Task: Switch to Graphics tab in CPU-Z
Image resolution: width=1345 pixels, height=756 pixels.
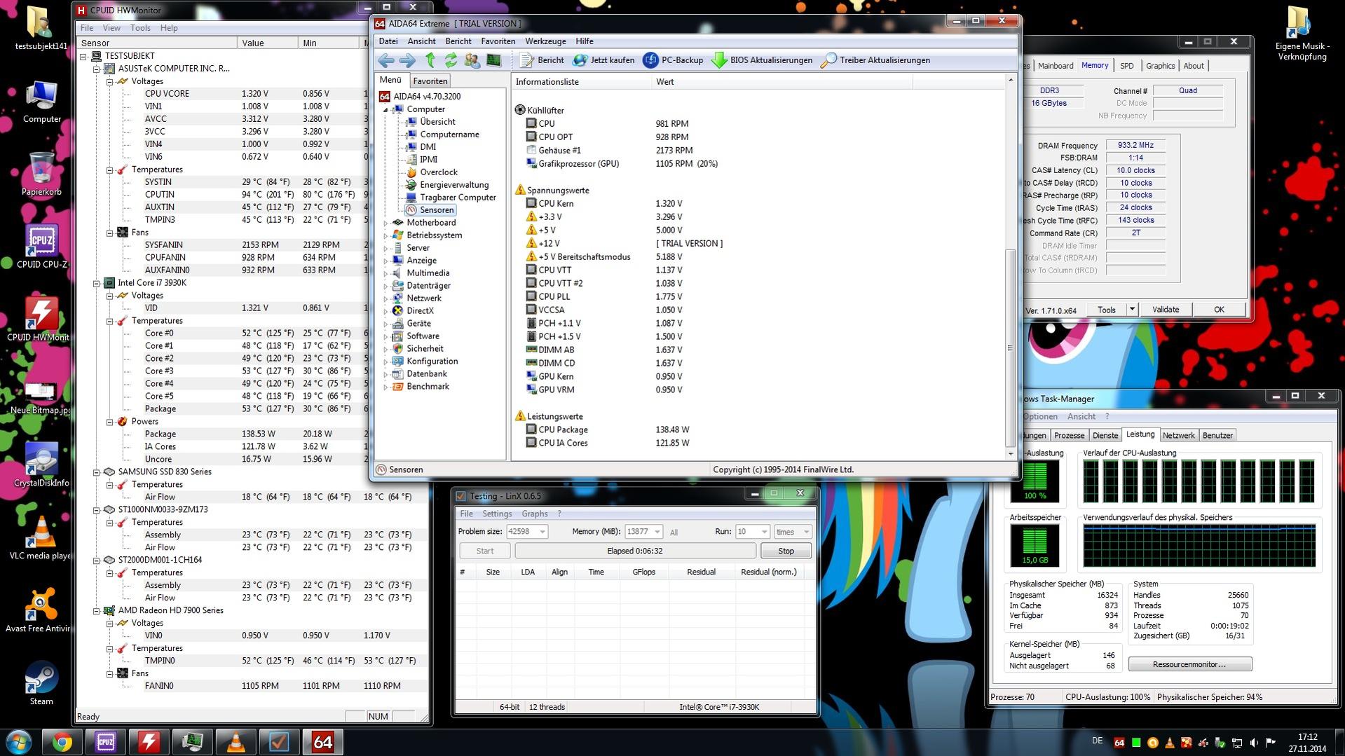Action: [1160, 66]
